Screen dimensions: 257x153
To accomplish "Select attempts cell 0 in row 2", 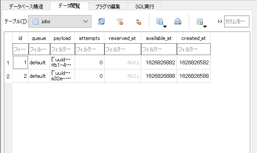I will (x=90, y=76).
